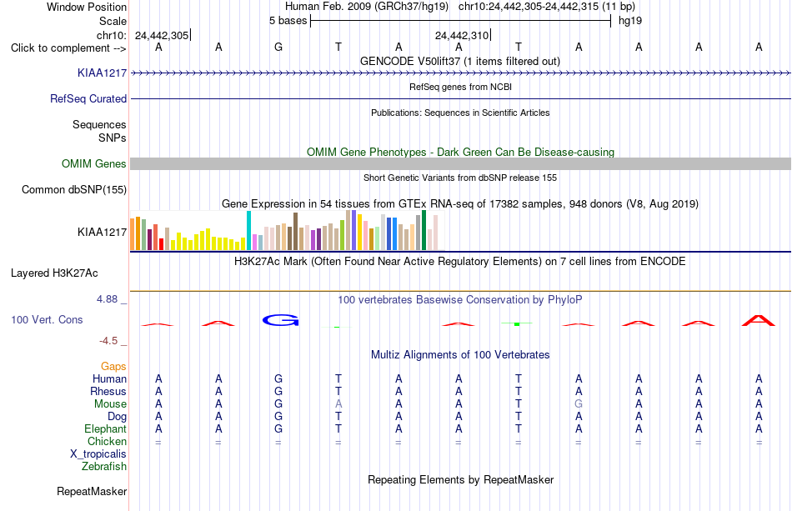Click the orange Gaps row label
Screen dimensions: 792x511
[x=113, y=367]
